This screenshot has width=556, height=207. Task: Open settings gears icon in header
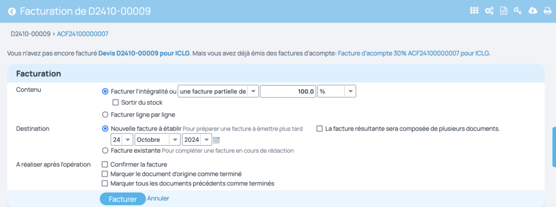489,11
